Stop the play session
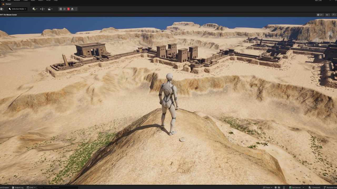The height and width of the screenshot is (189, 337). click(x=68, y=9)
